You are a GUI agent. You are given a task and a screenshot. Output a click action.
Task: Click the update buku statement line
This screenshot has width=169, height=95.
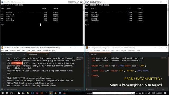119,66
